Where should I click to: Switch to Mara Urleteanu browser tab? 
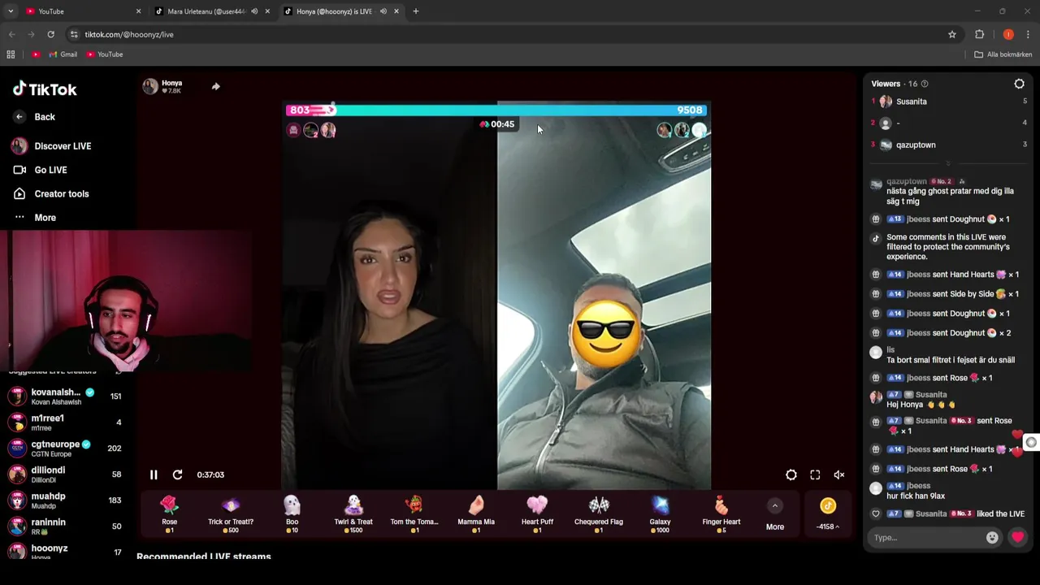tap(206, 11)
